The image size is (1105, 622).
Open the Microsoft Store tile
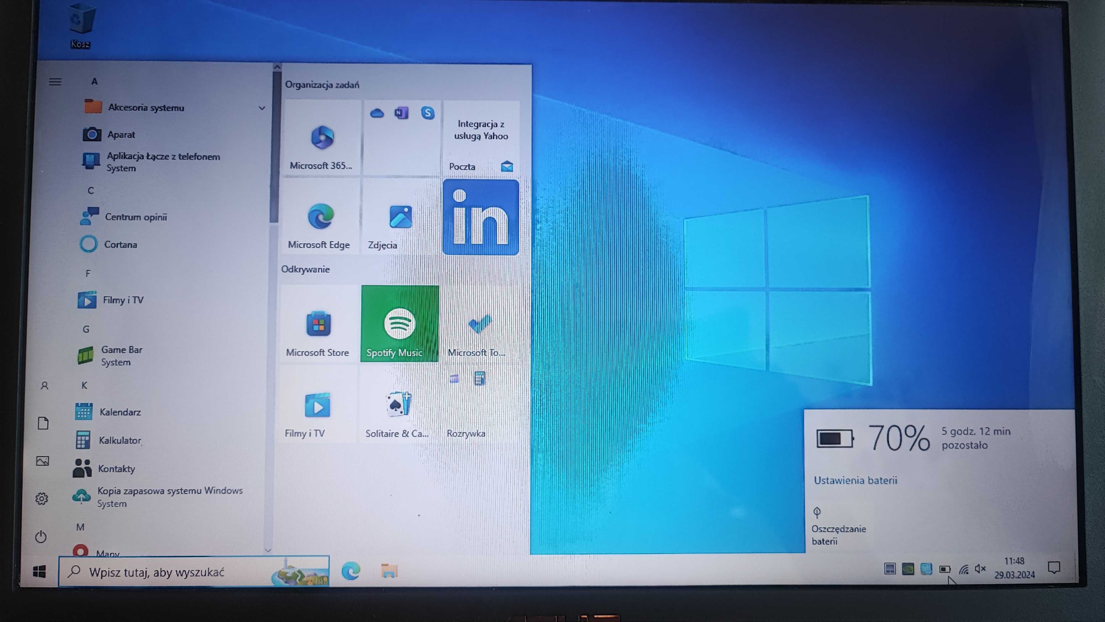pos(318,323)
